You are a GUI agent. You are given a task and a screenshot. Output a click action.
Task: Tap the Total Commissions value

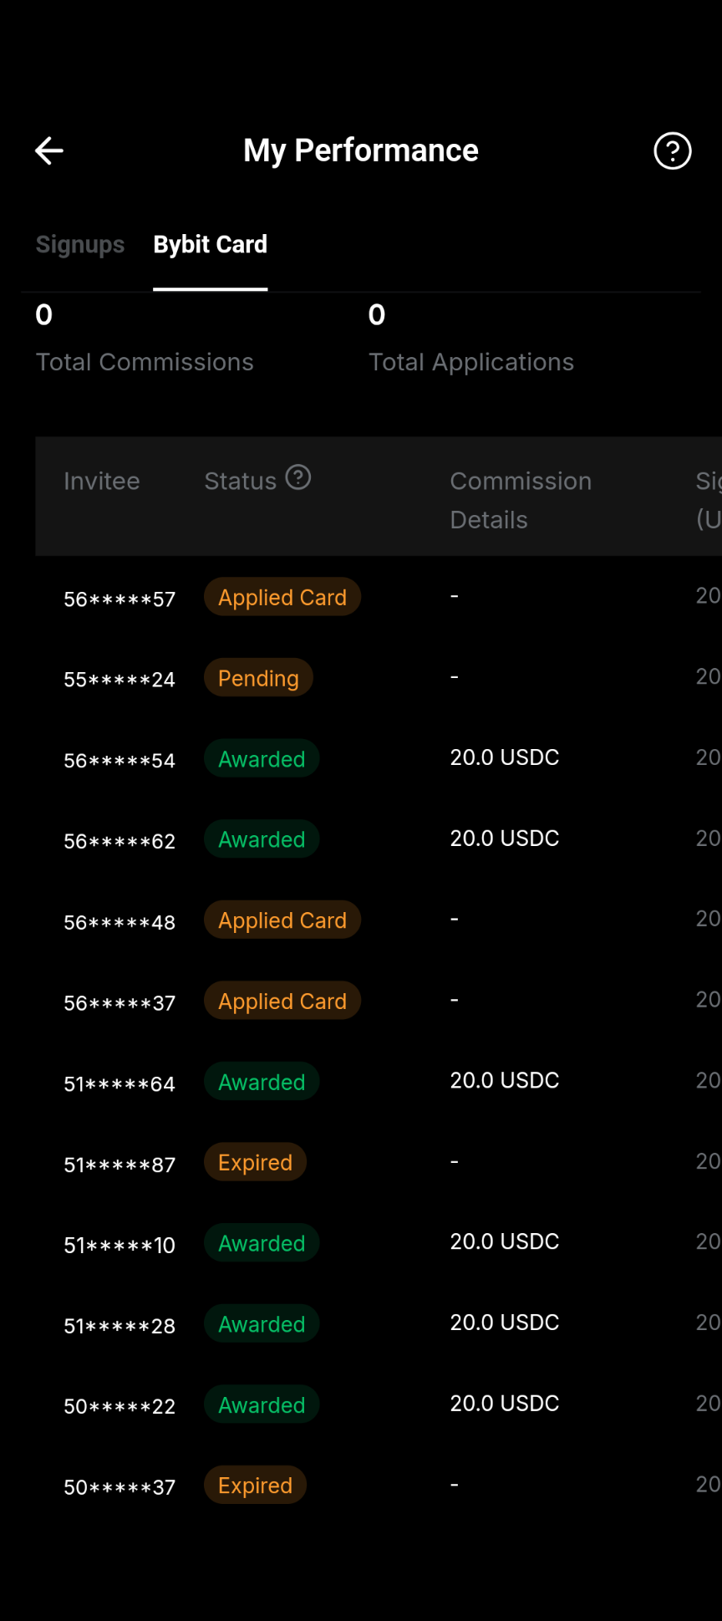coord(44,314)
